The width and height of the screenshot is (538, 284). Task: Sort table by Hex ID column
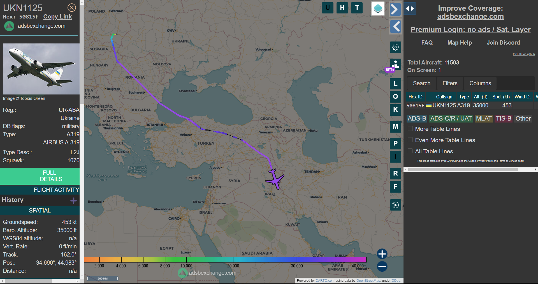click(415, 97)
